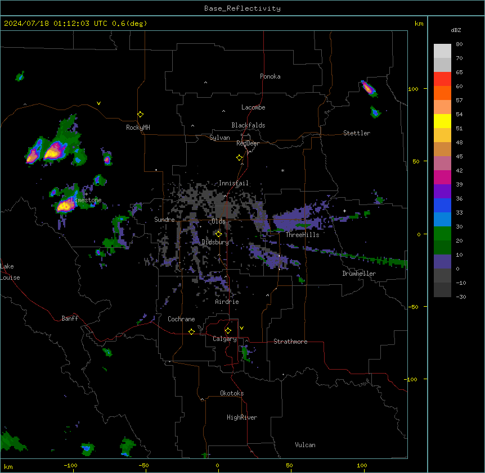Click the yellow diamond marker below RedDeer
Screen dimensions: 485x473
pos(240,158)
